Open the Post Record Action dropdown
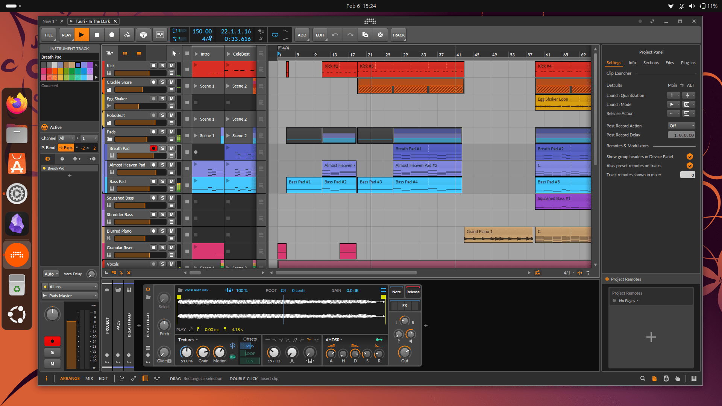This screenshot has height=406, width=722. click(681, 126)
